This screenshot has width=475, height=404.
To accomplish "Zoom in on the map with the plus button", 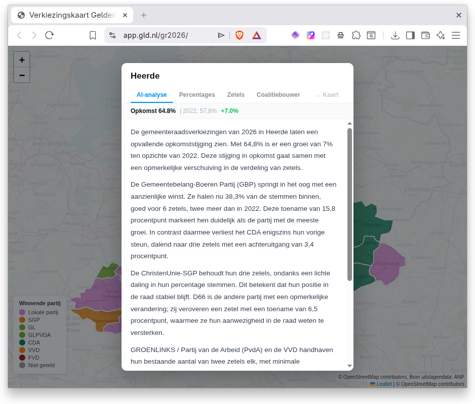I will 22,59.
